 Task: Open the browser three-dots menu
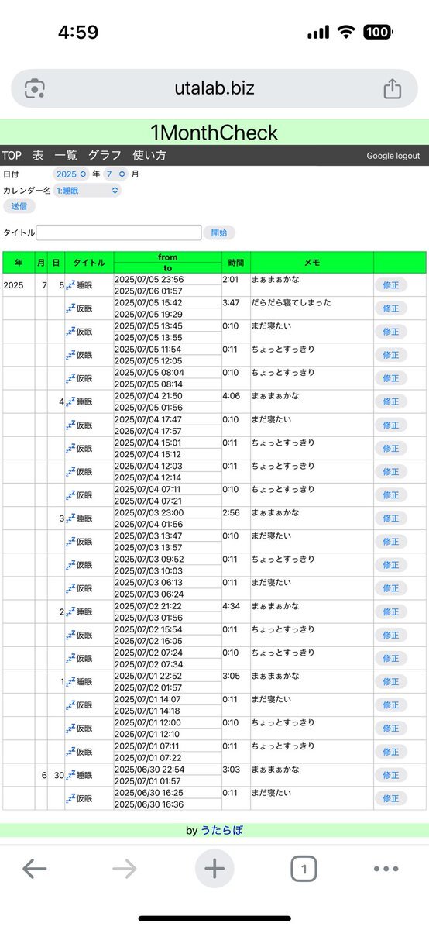pyautogui.click(x=386, y=869)
